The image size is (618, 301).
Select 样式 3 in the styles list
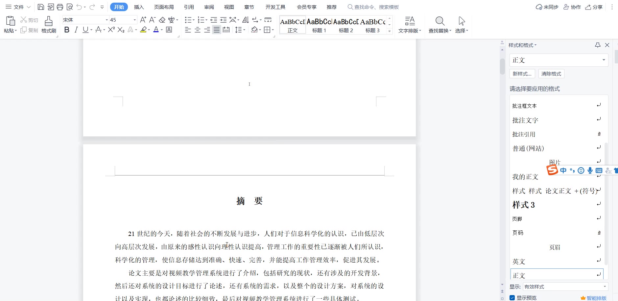tap(524, 205)
